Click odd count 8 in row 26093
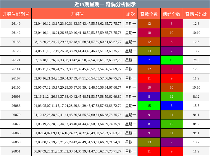 tap(149, 97)
